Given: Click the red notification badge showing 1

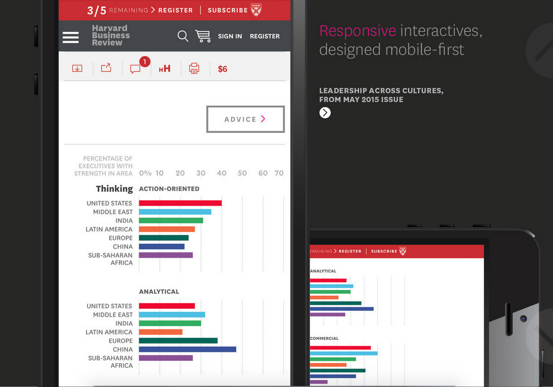Looking at the screenshot, I should [144, 62].
